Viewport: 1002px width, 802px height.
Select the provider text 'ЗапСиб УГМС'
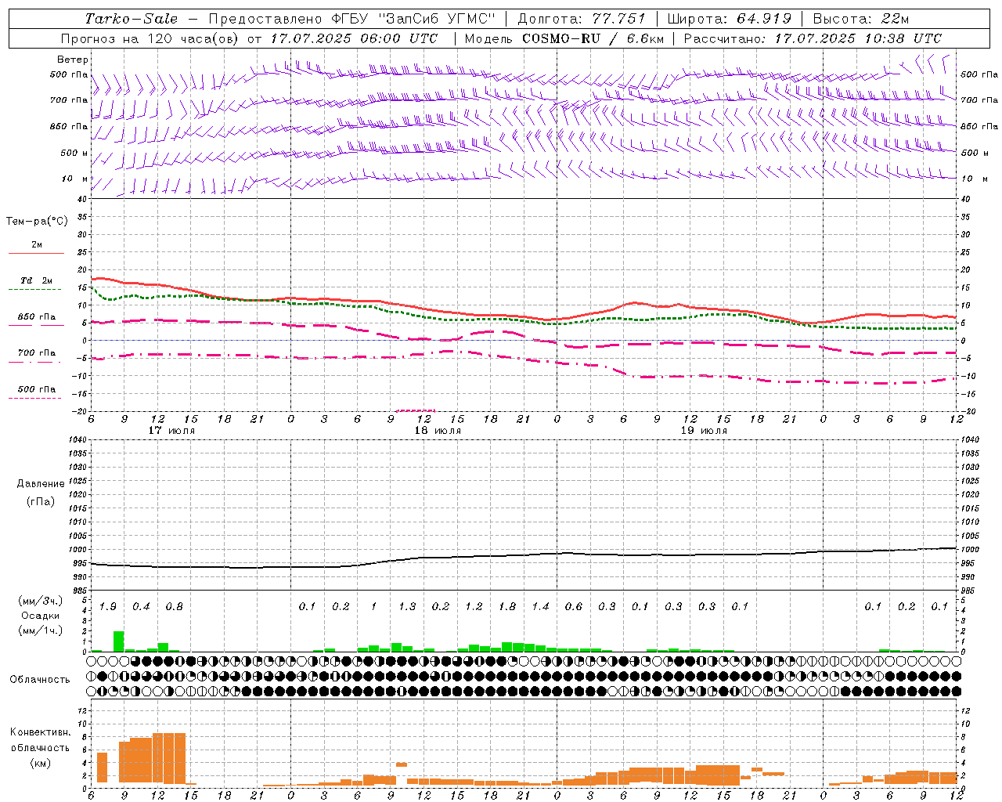click(x=438, y=19)
